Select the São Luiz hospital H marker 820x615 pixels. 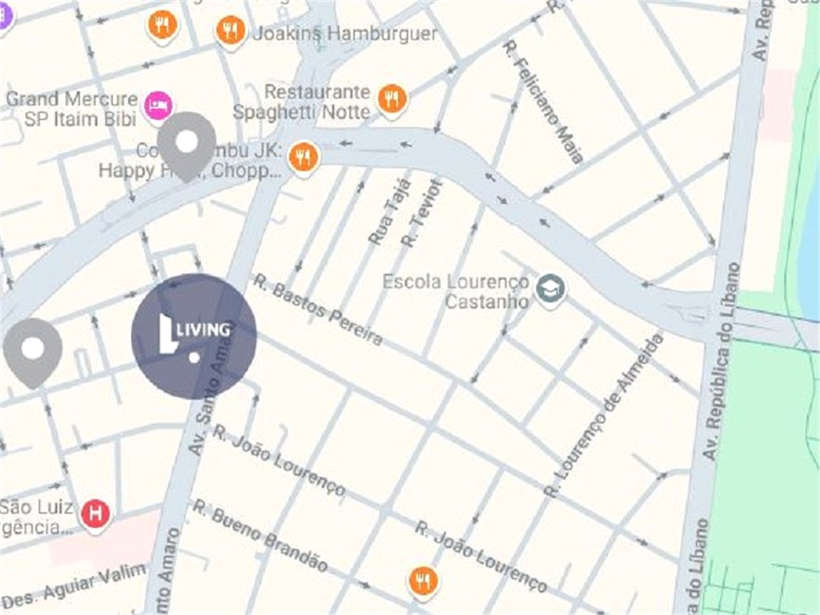click(95, 515)
